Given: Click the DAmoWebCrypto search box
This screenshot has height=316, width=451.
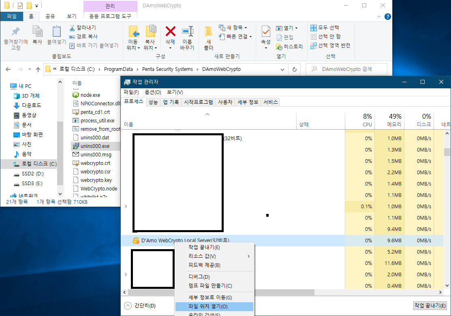Looking at the screenshot, I should click(x=346, y=69).
